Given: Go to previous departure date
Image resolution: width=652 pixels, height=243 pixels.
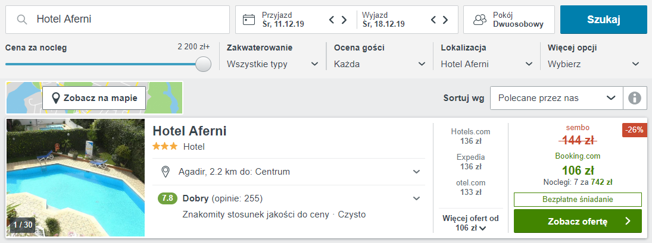Looking at the screenshot, I should 434,20.
